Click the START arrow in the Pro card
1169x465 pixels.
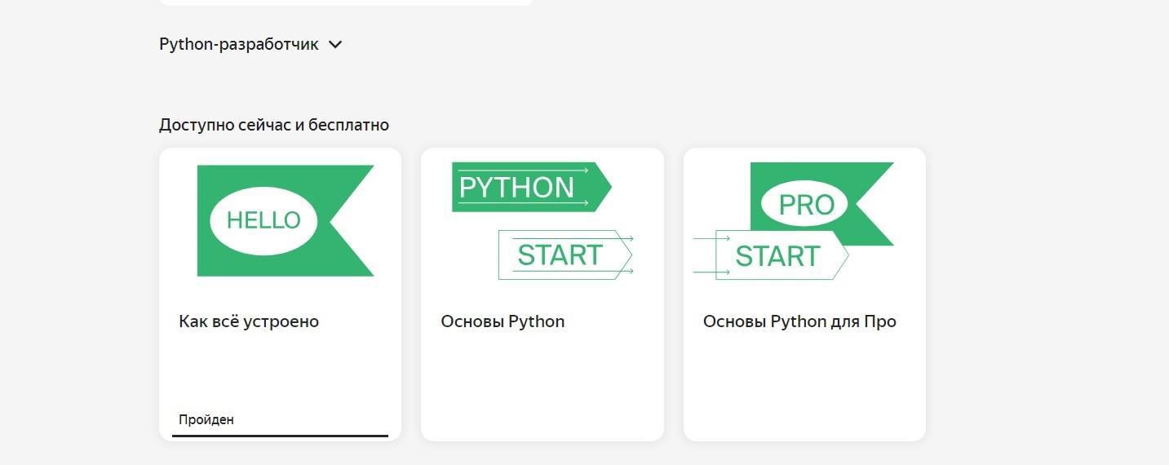point(779,256)
